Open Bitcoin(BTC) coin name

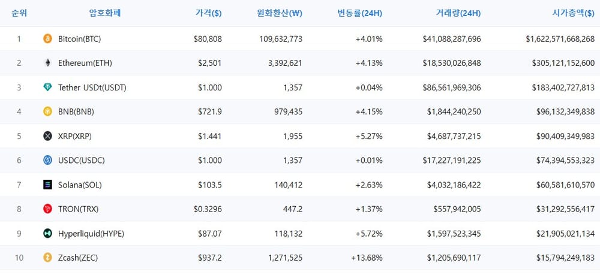click(80, 38)
